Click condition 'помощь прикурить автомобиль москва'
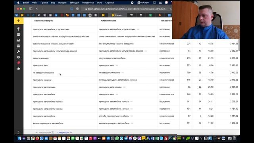Image resolution: width=254 pixels, height=143 pixels. pyautogui.click(x=118, y=80)
